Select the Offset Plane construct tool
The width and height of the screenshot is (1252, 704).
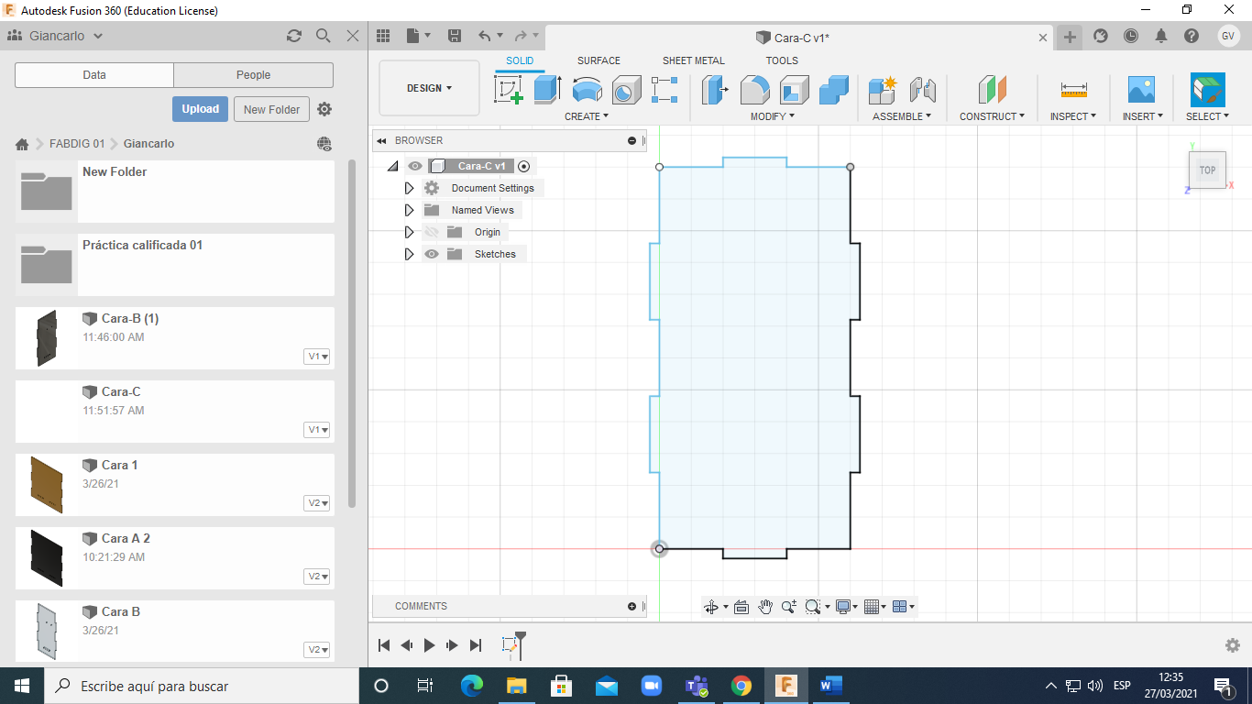pos(992,90)
